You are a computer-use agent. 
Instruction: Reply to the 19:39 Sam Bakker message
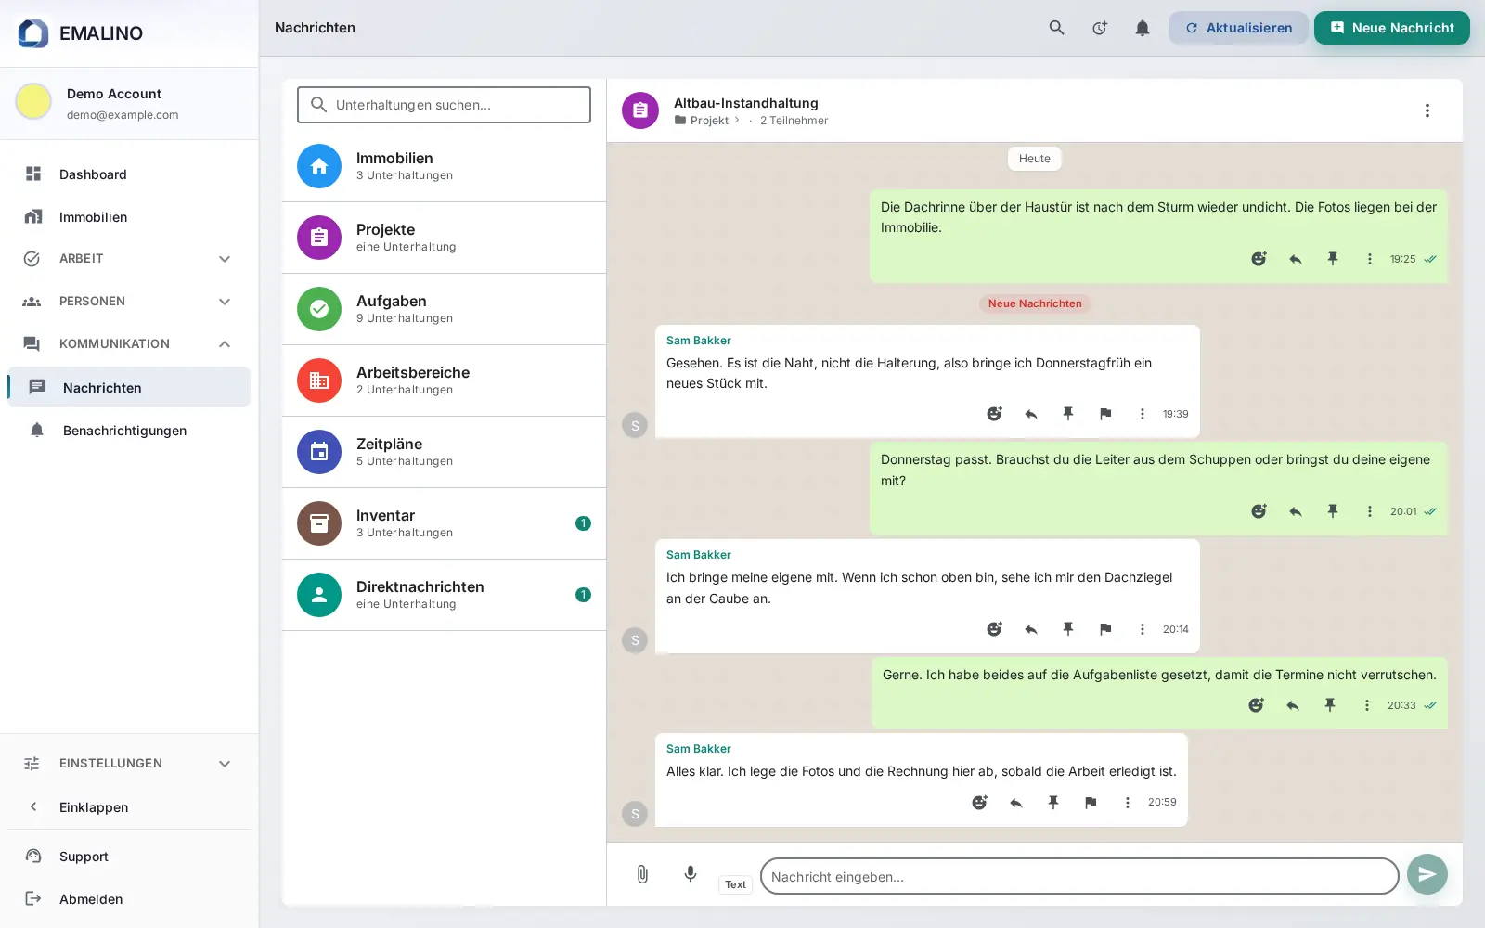tap(1031, 414)
